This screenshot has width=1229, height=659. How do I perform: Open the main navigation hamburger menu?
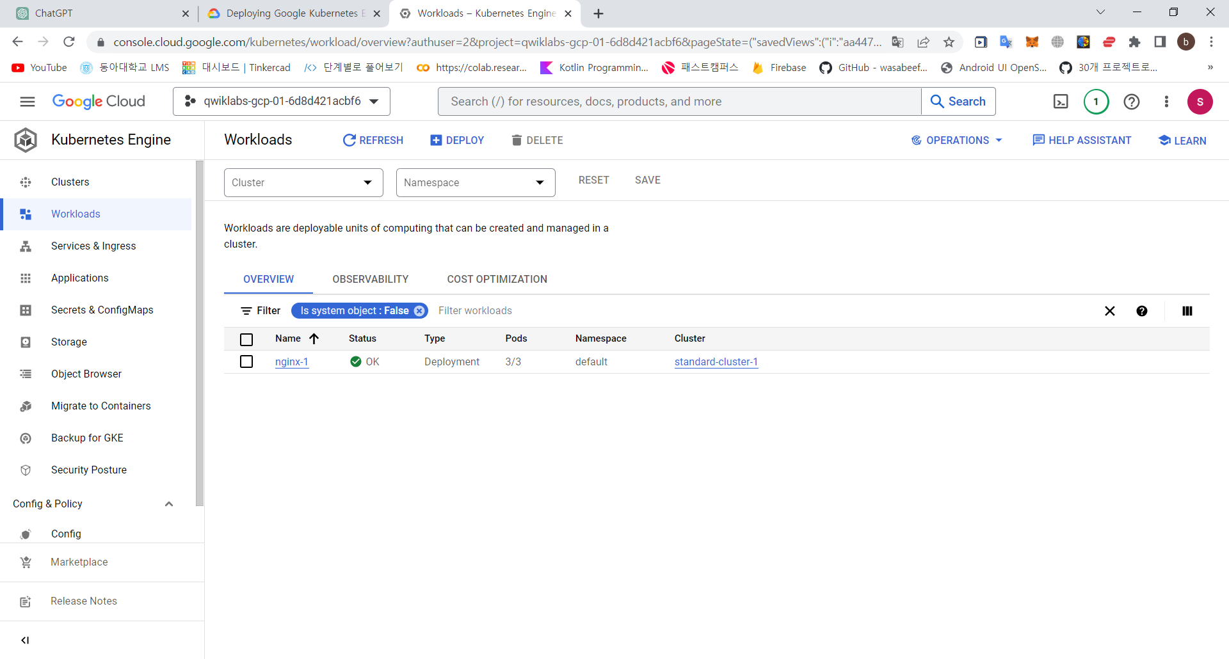point(27,101)
